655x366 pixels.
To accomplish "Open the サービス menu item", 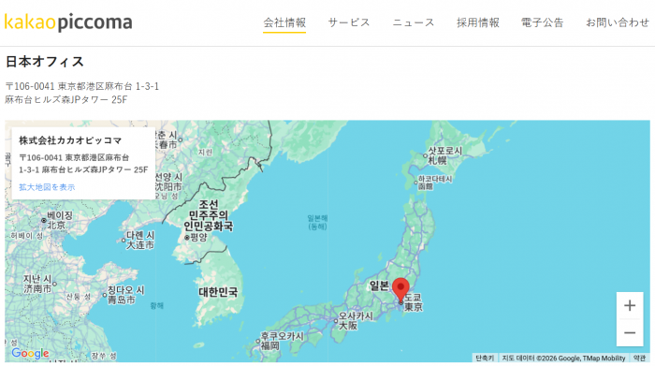I will [349, 22].
